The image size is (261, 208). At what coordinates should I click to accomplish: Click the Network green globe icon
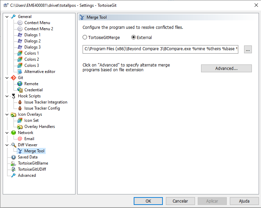coord(14,133)
